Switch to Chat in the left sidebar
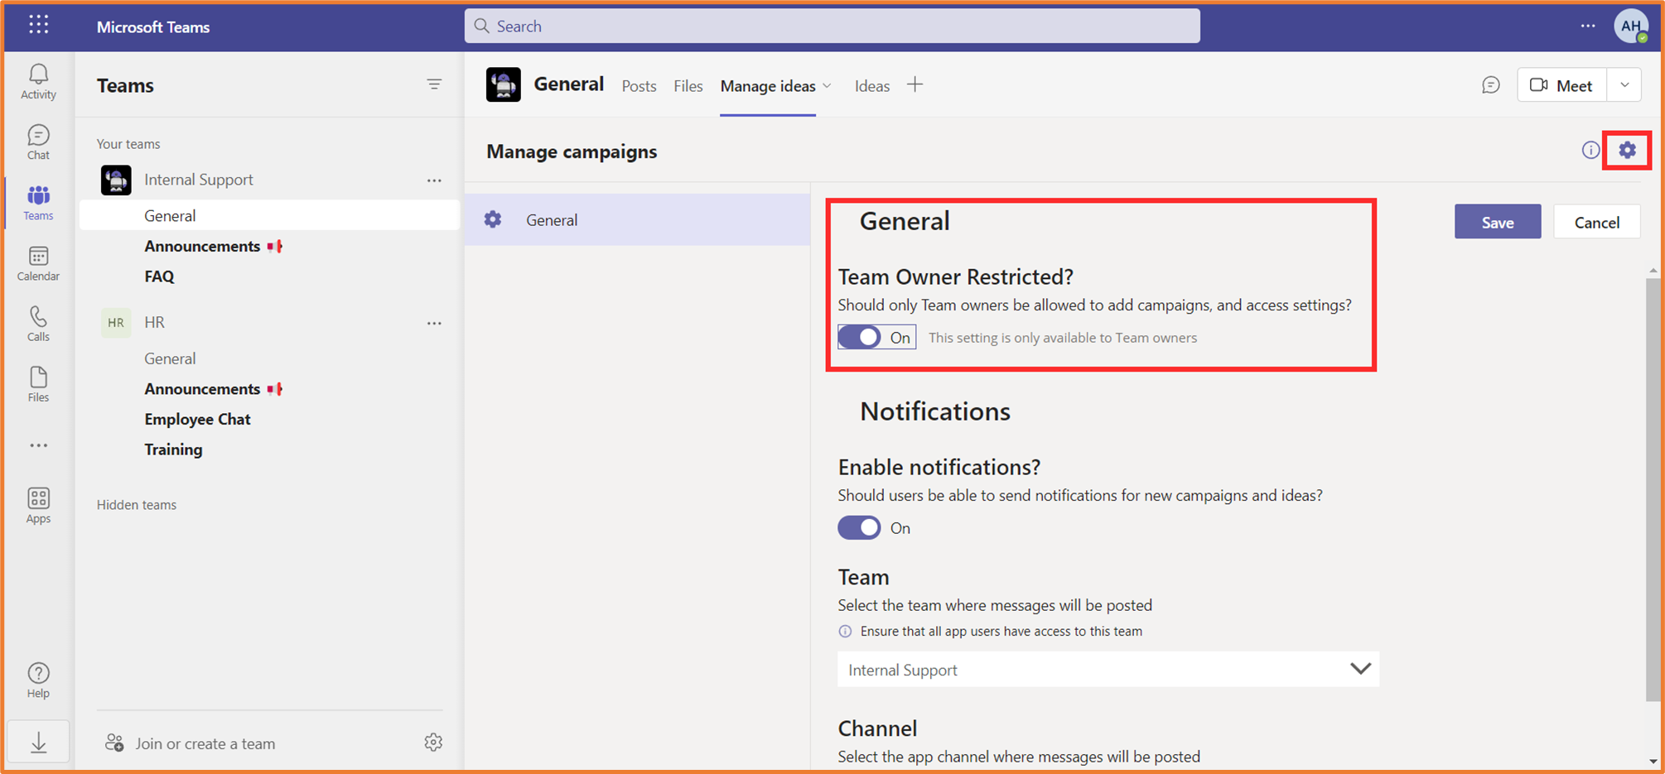 click(x=38, y=141)
